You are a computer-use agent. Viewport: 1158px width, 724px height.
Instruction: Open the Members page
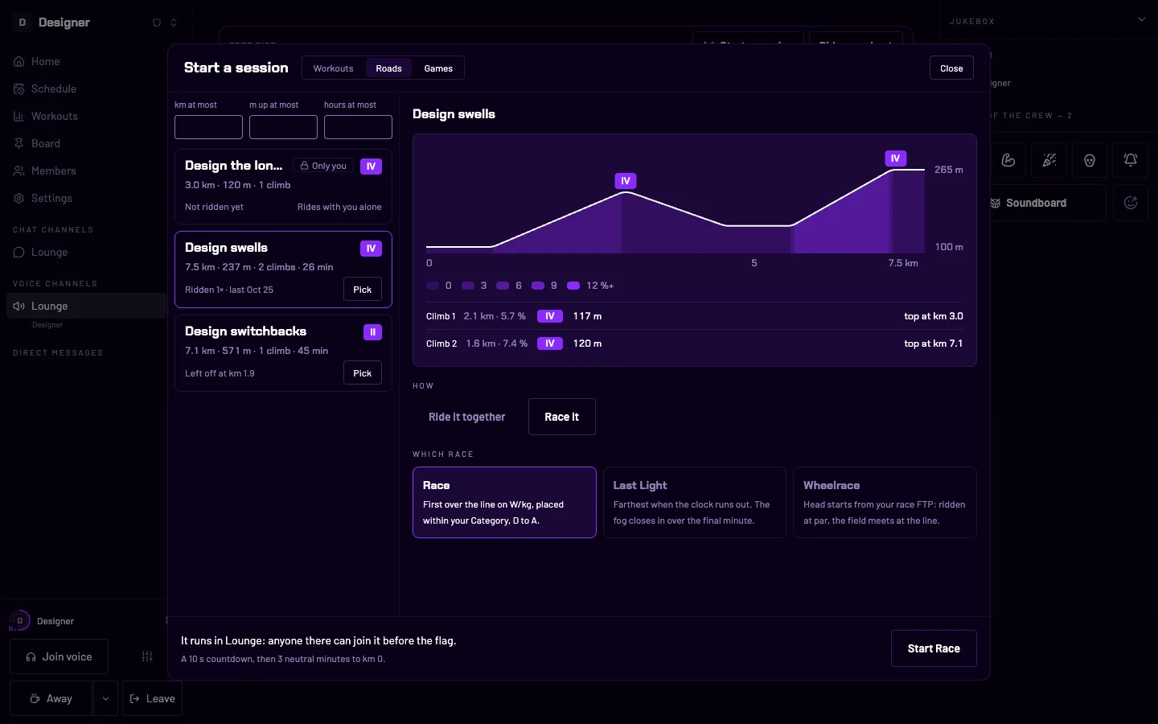[x=84, y=171]
